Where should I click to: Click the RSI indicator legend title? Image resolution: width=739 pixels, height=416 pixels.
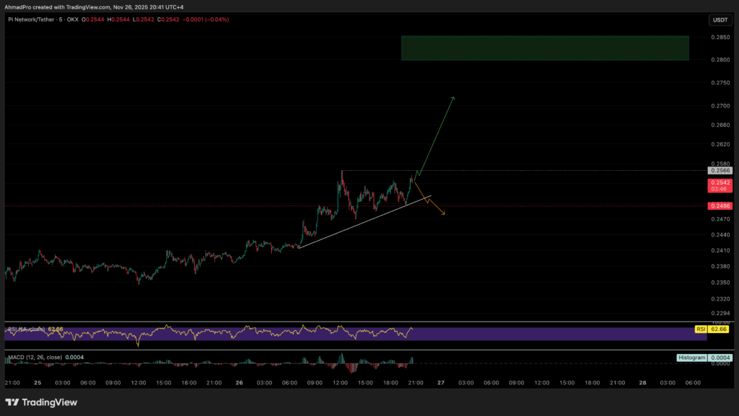(26, 329)
